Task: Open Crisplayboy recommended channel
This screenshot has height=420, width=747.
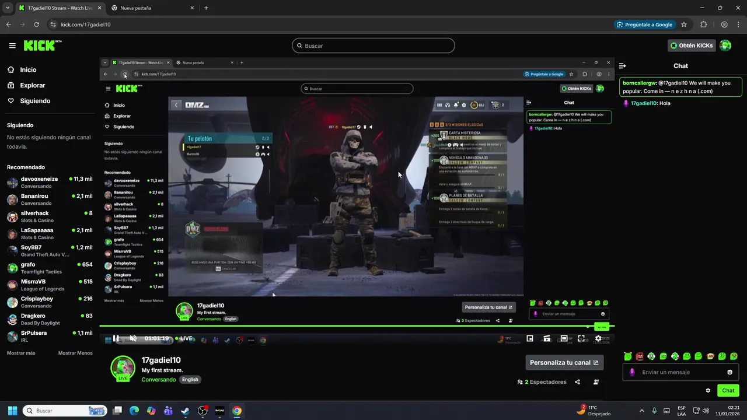Action: point(50,302)
